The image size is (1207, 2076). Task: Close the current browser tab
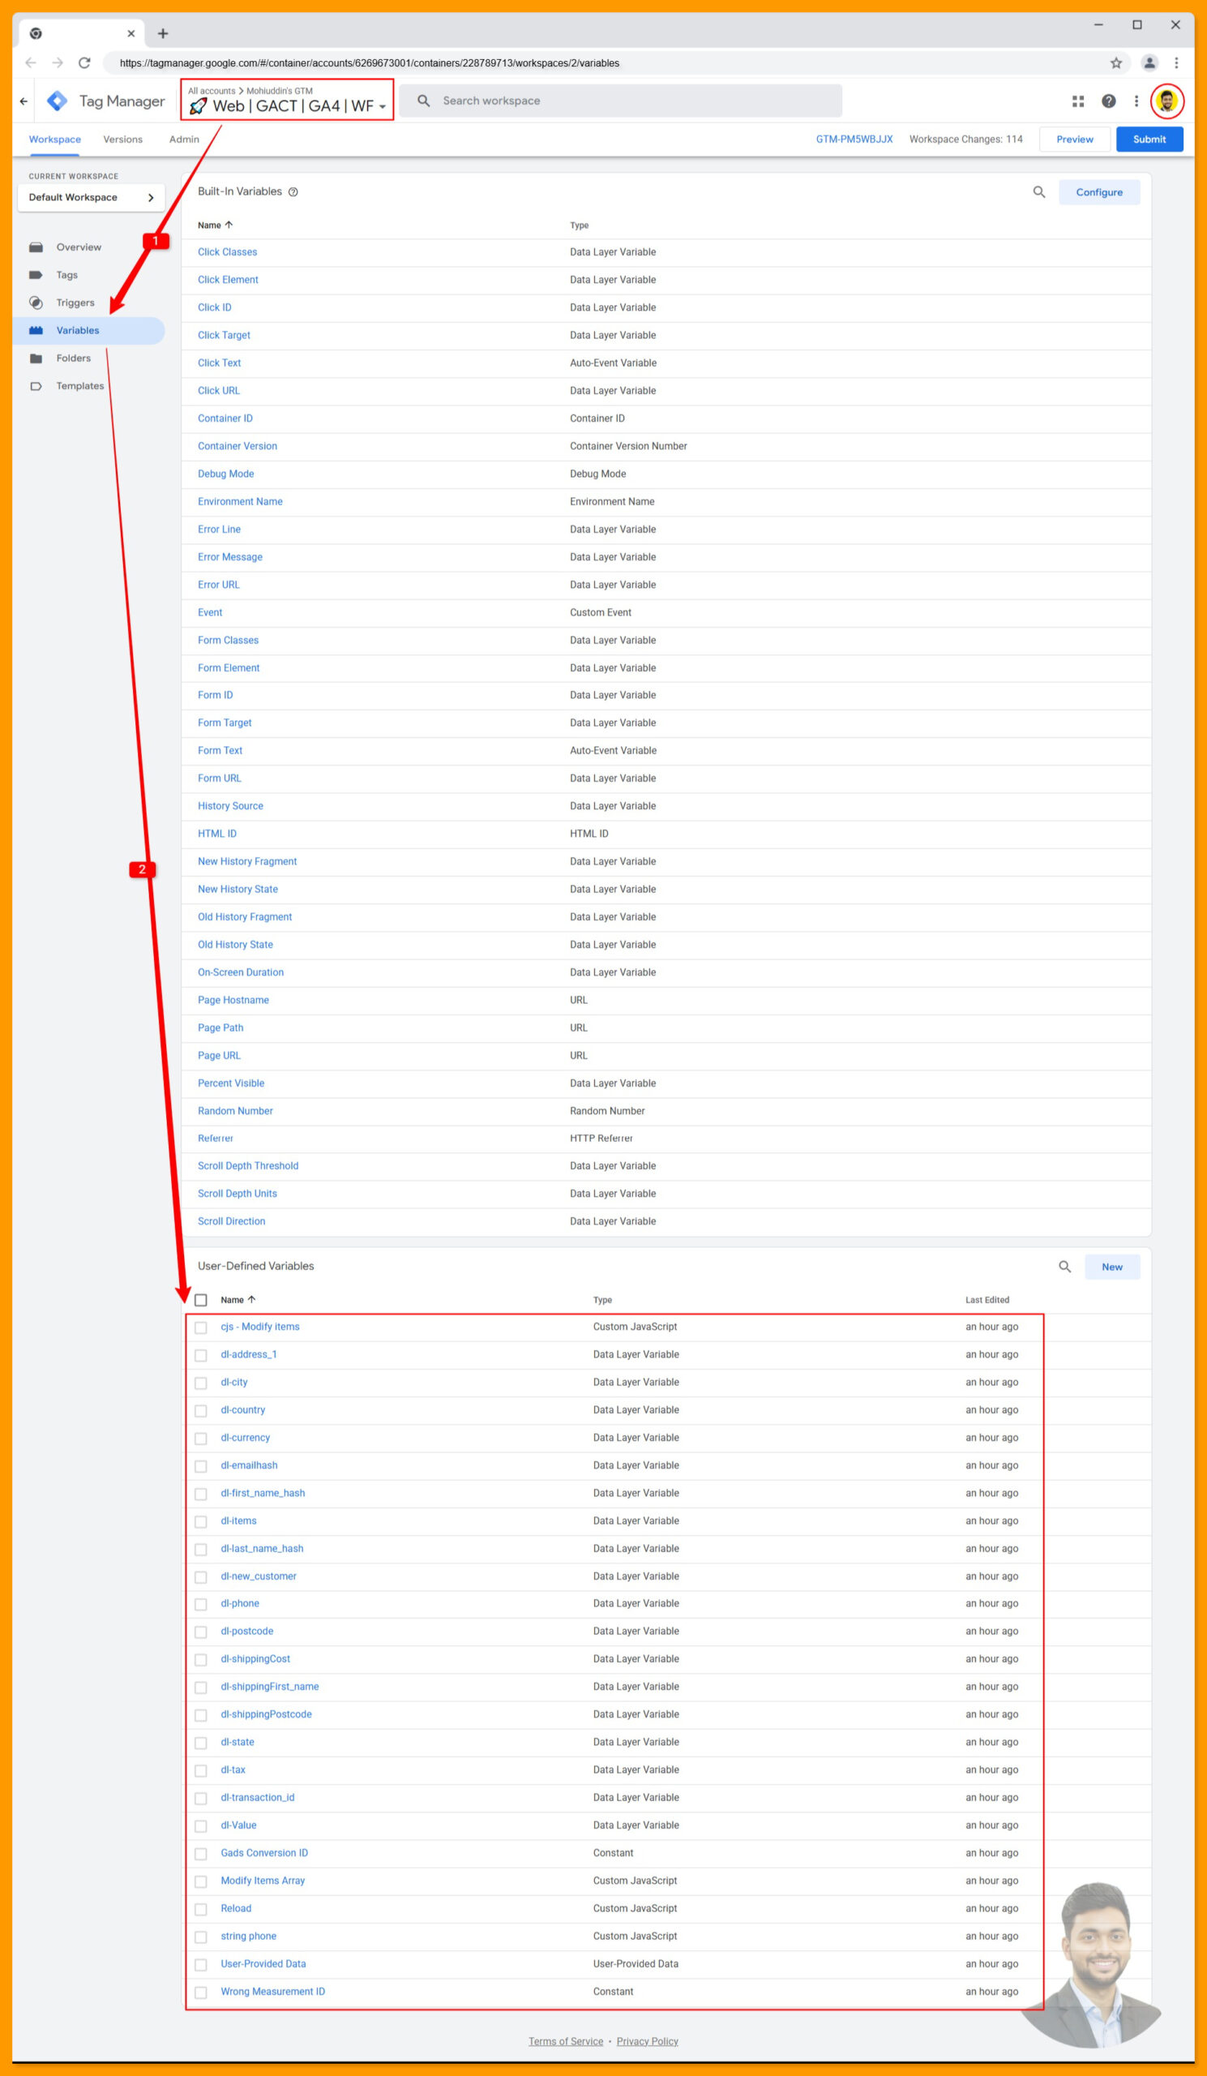coord(131,34)
